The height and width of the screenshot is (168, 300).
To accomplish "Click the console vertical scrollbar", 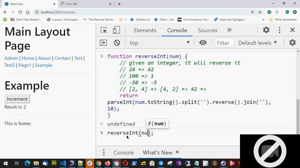I will pos(298,116).
